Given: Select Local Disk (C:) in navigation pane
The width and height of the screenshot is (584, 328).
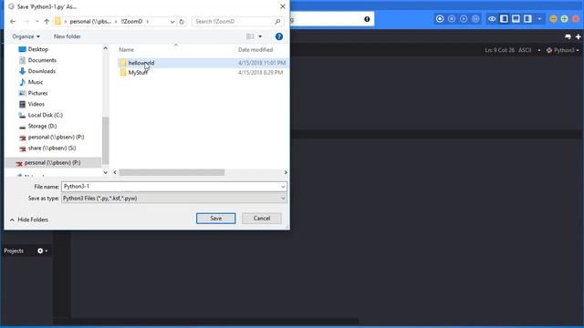Looking at the screenshot, I should click(x=46, y=115).
